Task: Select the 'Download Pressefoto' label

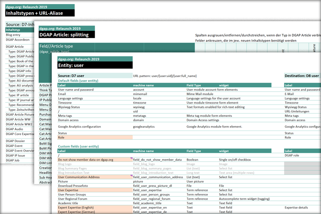Action: coord(73,186)
